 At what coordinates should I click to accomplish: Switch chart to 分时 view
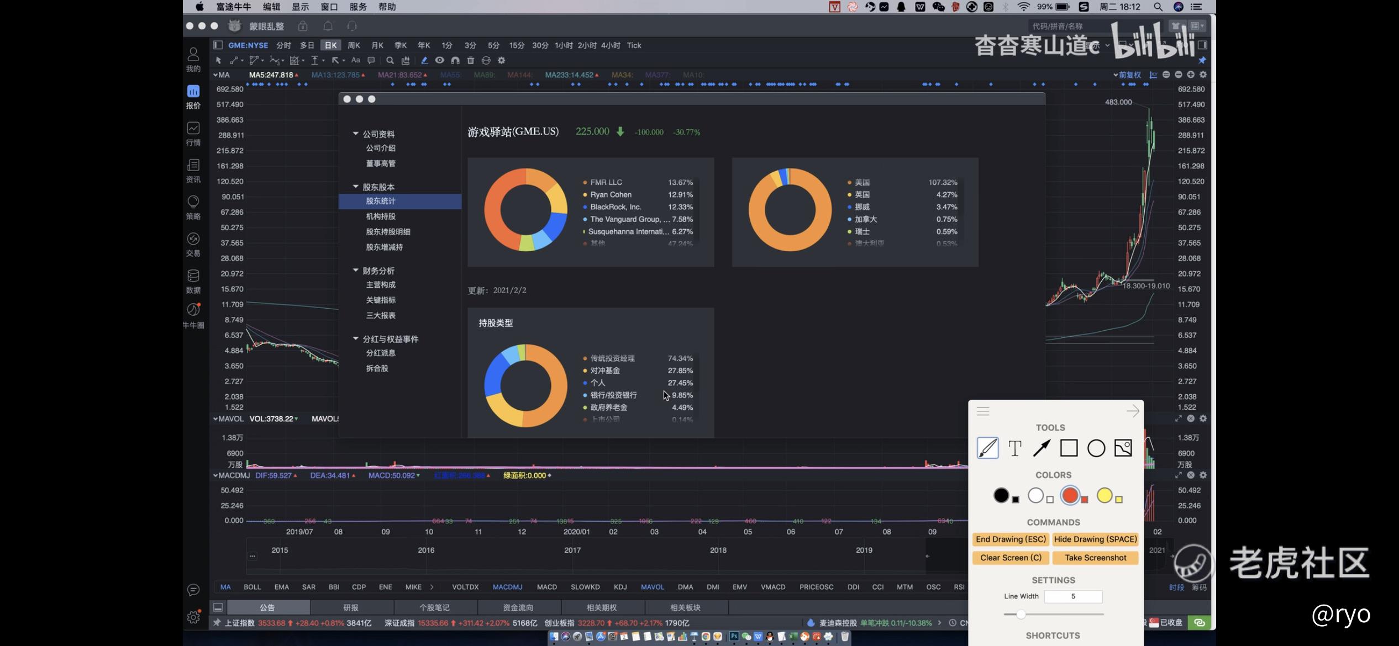pos(283,45)
